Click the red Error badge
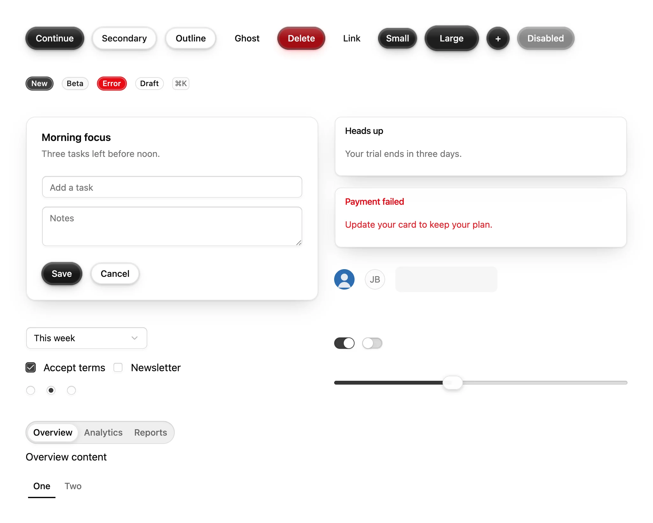The image size is (653, 523). 112,84
